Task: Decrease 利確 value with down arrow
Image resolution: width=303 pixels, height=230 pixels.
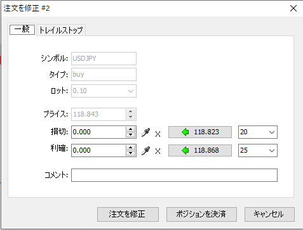Action: tap(130, 153)
